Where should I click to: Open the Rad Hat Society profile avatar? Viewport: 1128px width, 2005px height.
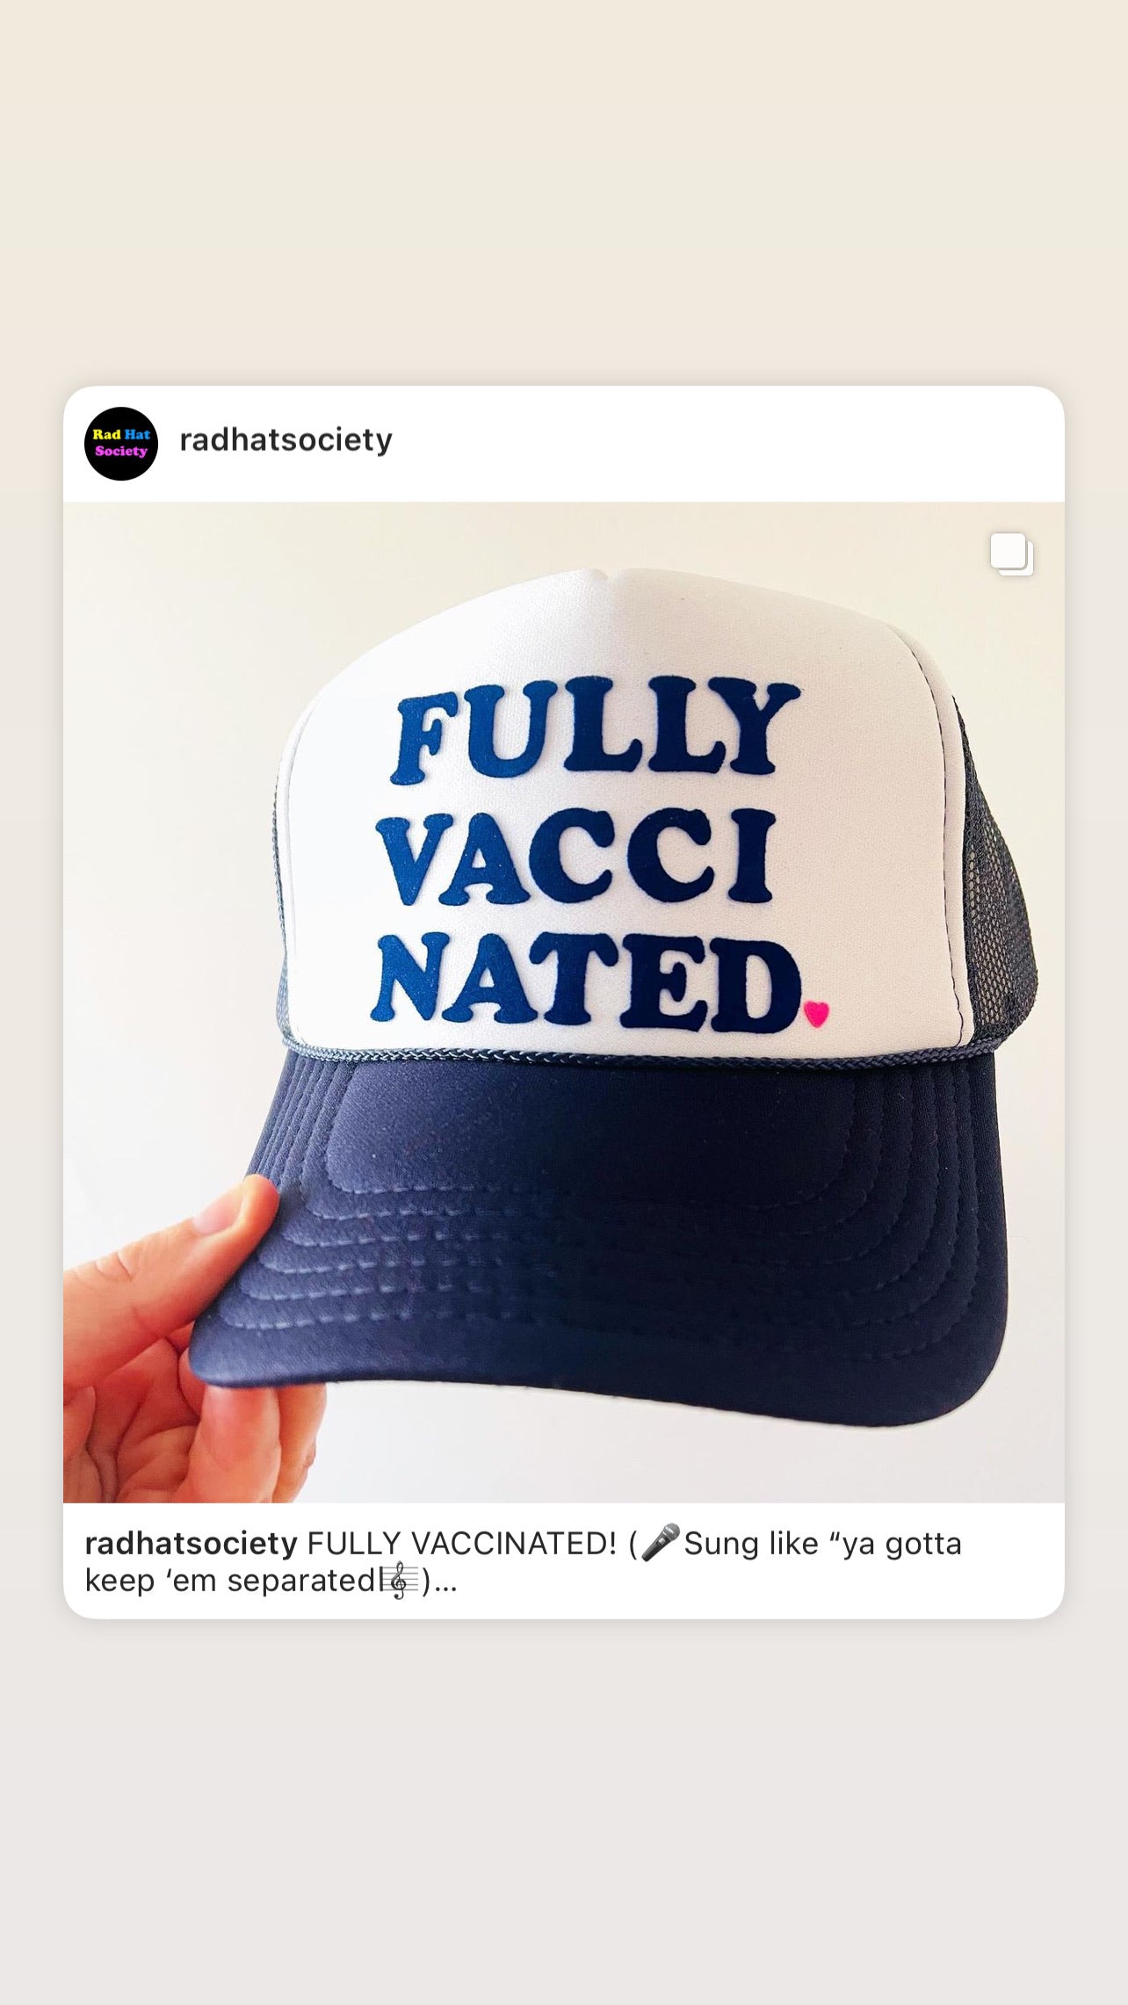coord(121,443)
